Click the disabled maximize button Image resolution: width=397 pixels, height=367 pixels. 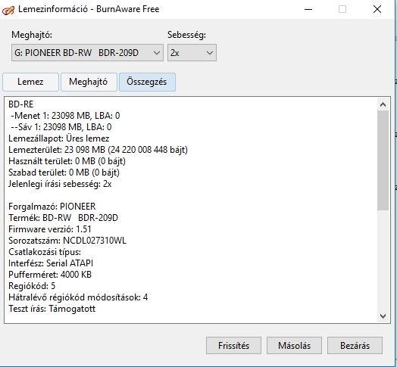342,10
